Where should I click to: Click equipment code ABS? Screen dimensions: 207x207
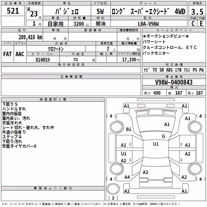169,70
